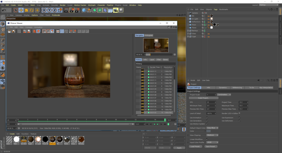Toggle Linear Workflow checkbox
The width and height of the screenshot is (282, 153).
click(207, 139)
